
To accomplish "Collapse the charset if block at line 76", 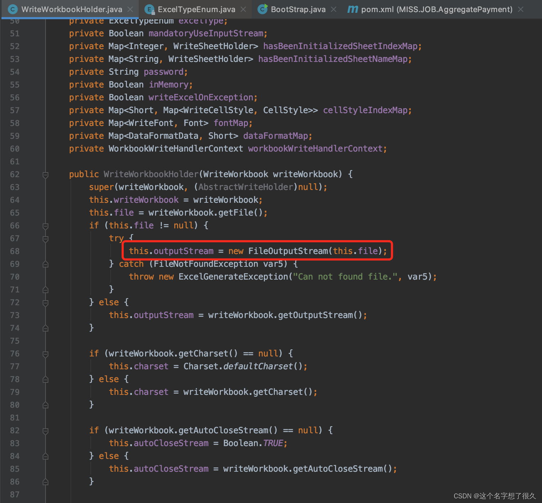I will [46, 354].
